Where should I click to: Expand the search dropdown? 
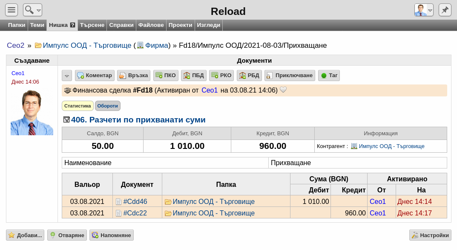tap(33, 10)
